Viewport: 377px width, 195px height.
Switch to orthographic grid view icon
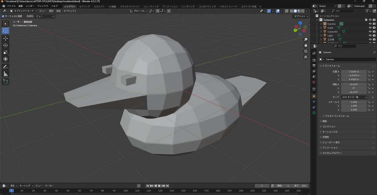click(306, 57)
